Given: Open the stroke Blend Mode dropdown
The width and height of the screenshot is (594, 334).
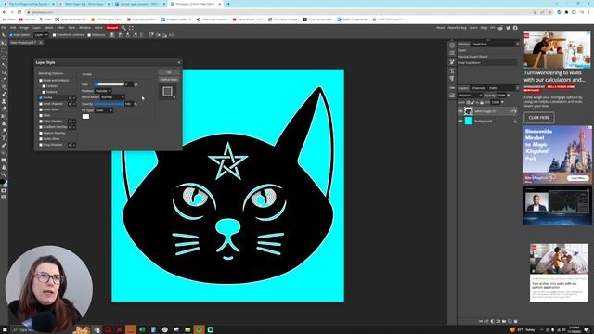Looking at the screenshot, I should pyautogui.click(x=112, y=97).
